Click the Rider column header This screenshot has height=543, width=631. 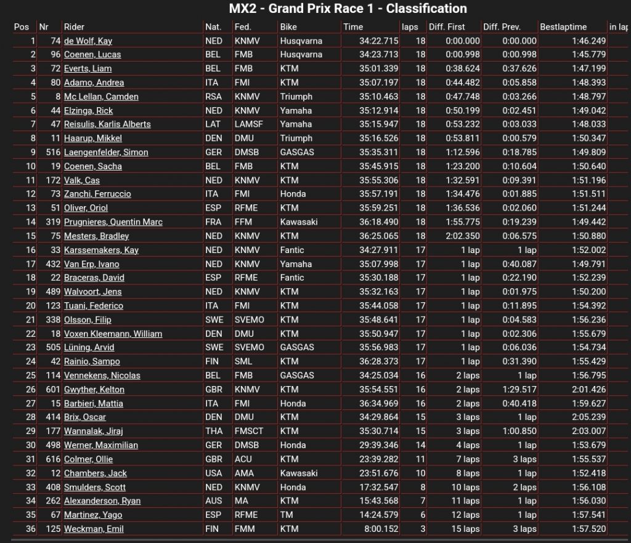coord(74,27)
